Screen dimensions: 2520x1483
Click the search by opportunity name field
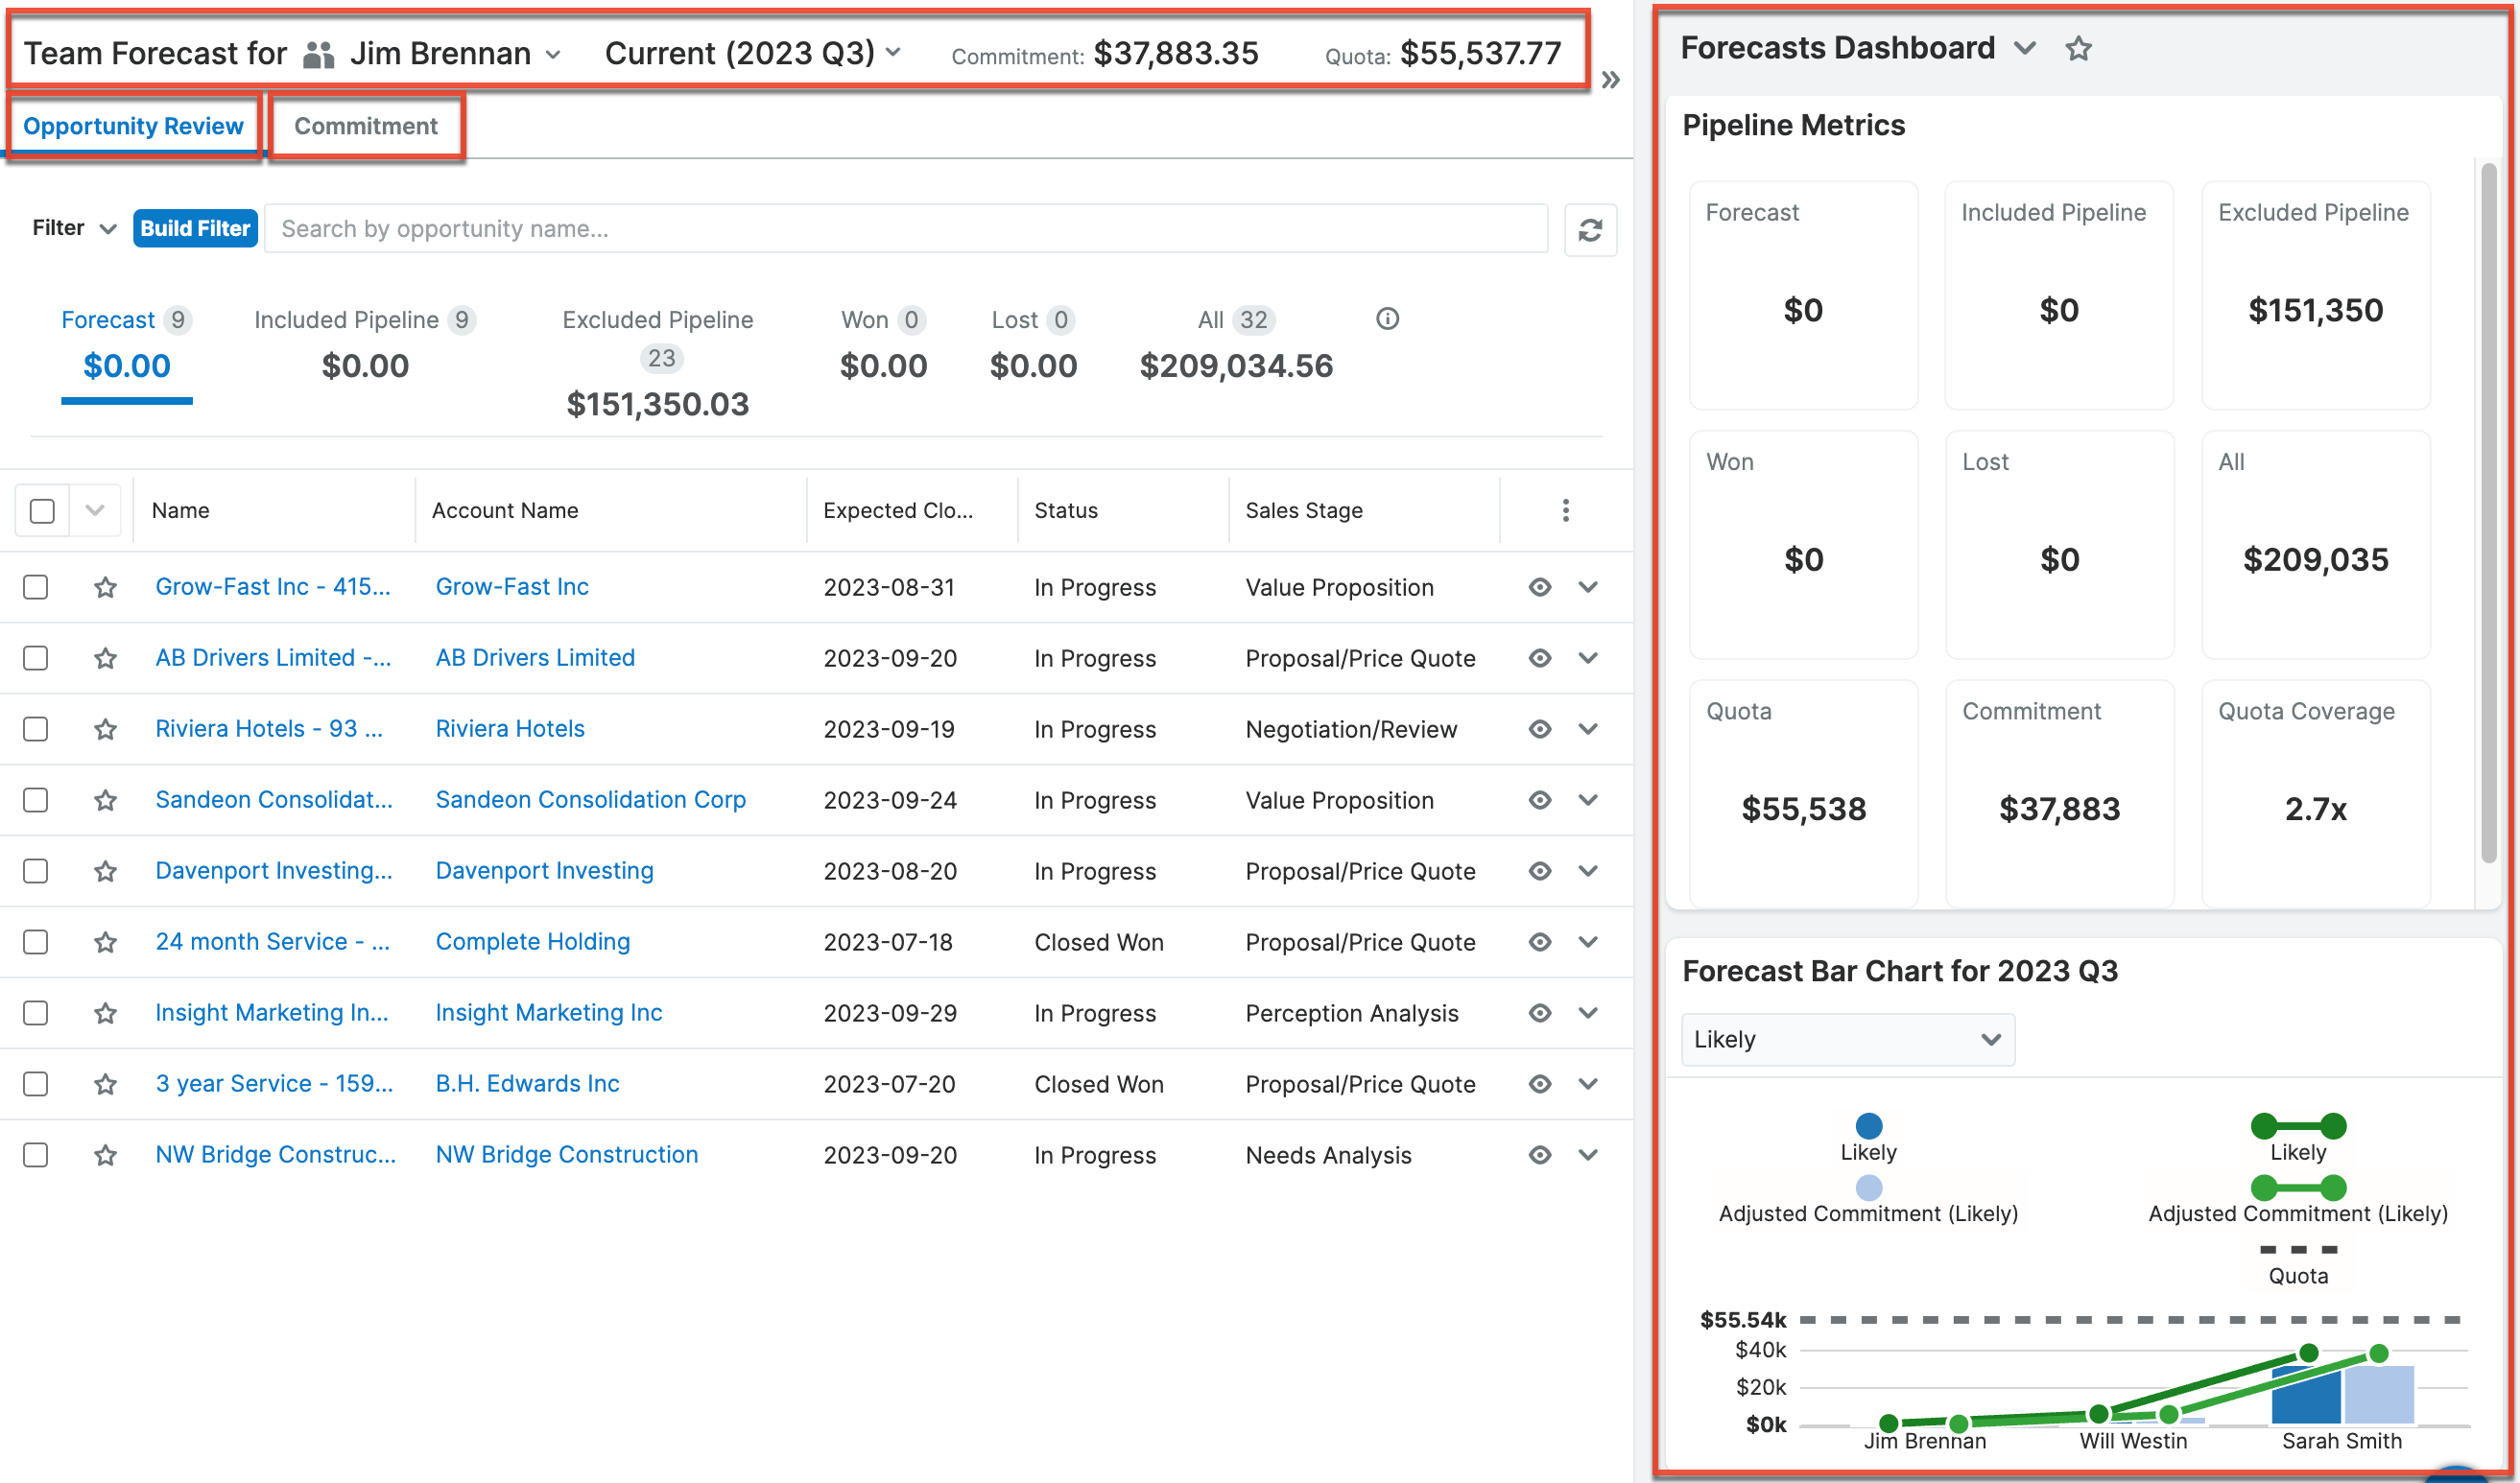[905, 229]
